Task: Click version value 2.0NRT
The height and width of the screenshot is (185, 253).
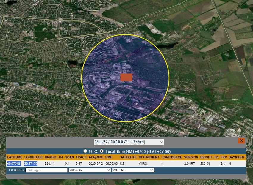Action: (189, 163)
